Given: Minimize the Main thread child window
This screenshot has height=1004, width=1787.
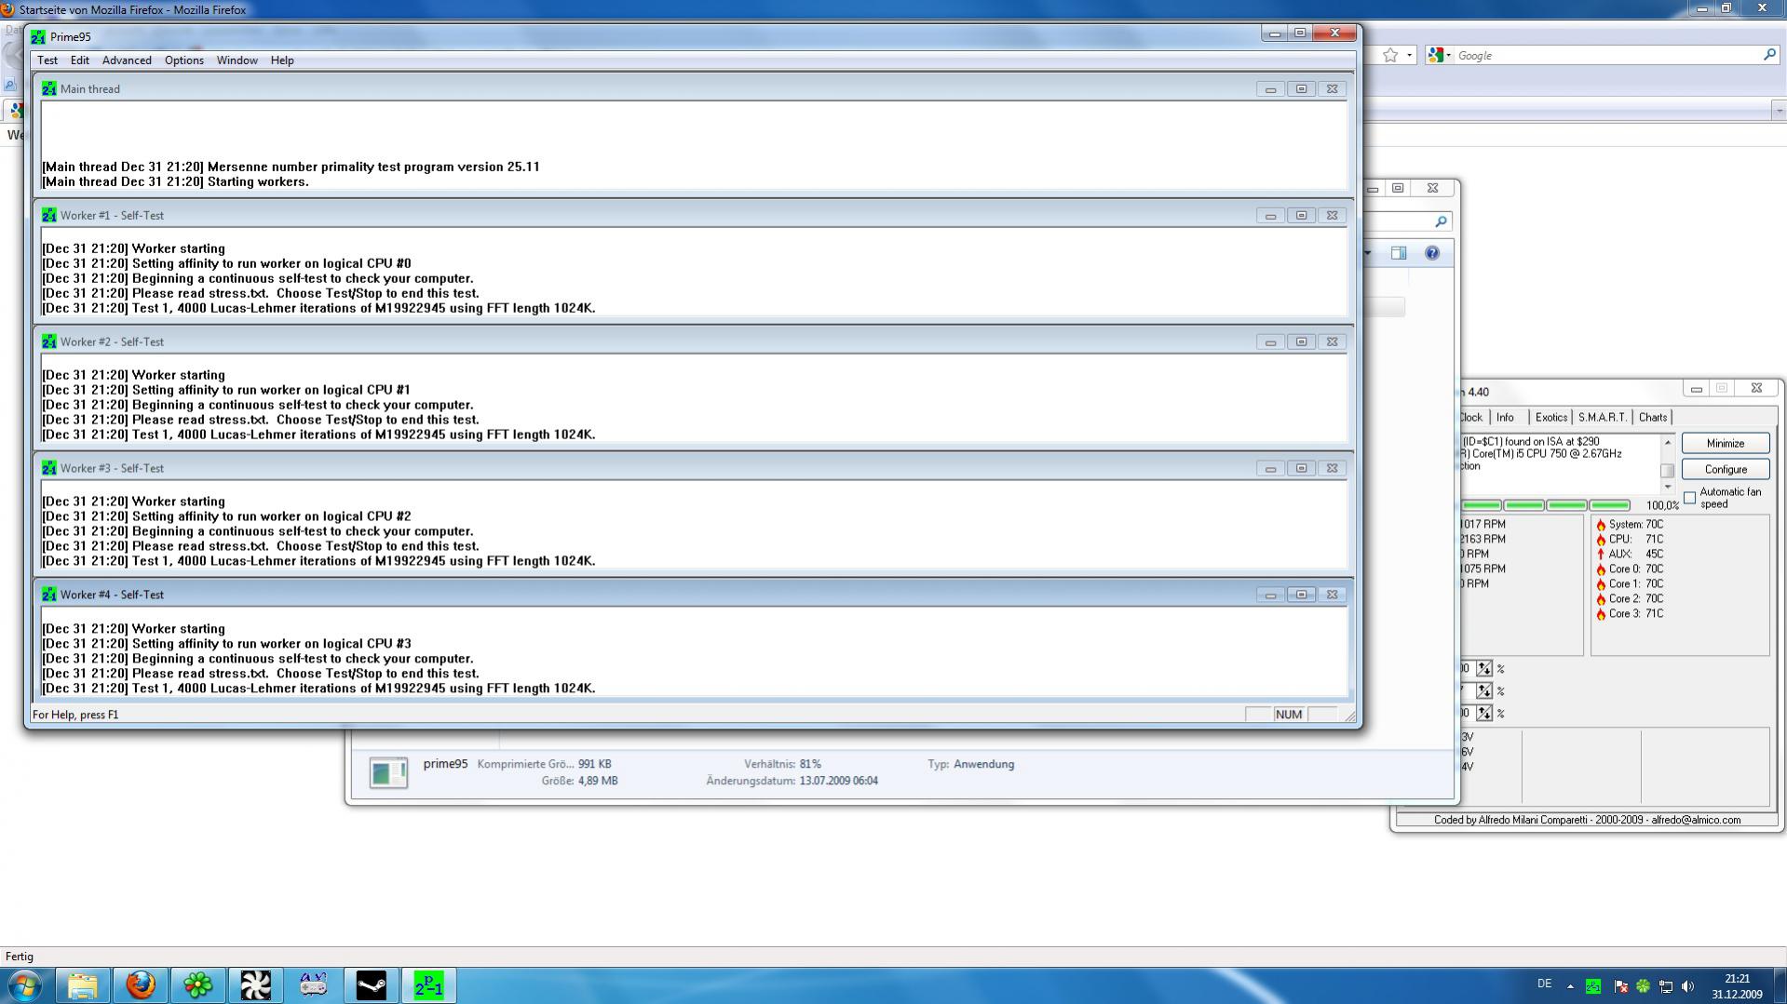Looking at the screenshot, I should tap(1270, 89).
